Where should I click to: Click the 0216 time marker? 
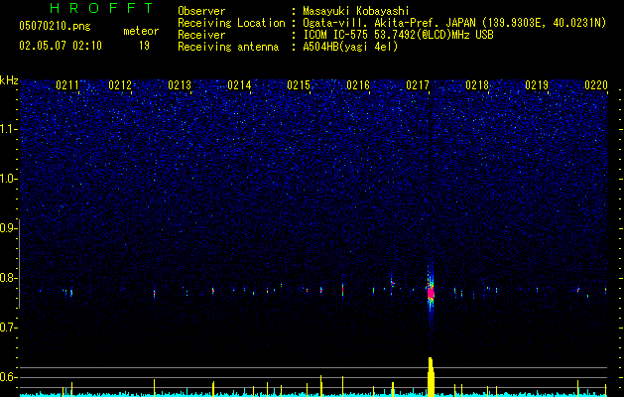point(358,85)
